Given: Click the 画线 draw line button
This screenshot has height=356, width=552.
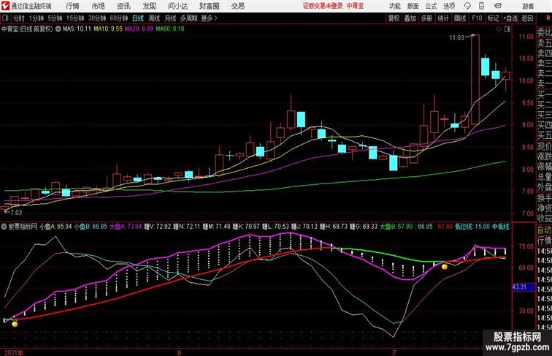Looking at the screenshot, I should 460,18.
